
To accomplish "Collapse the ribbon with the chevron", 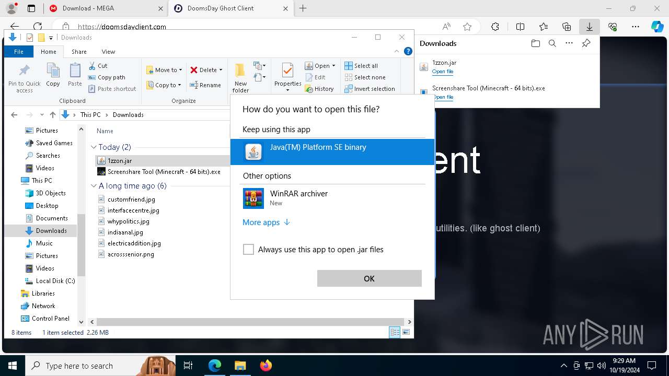I will [x=397, y=51].
